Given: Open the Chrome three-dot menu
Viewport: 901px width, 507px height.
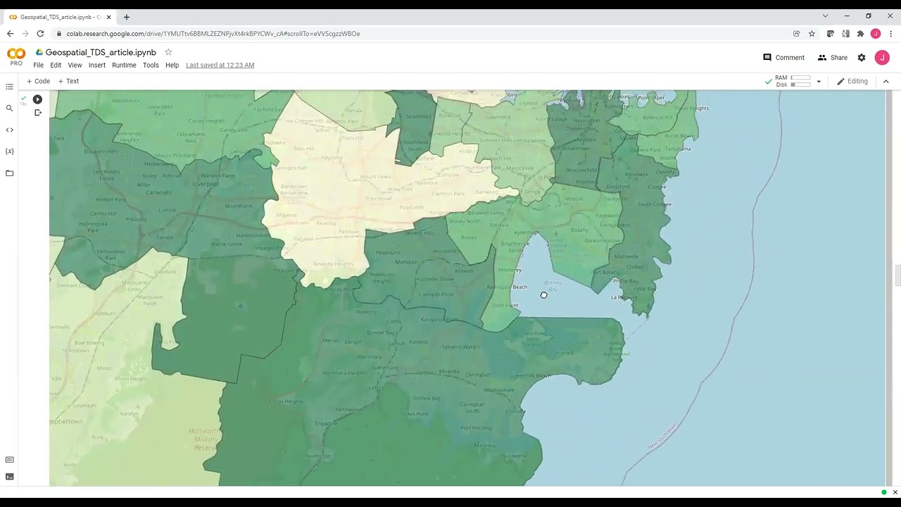Looking at the screenshot, I should pos(891,34).
